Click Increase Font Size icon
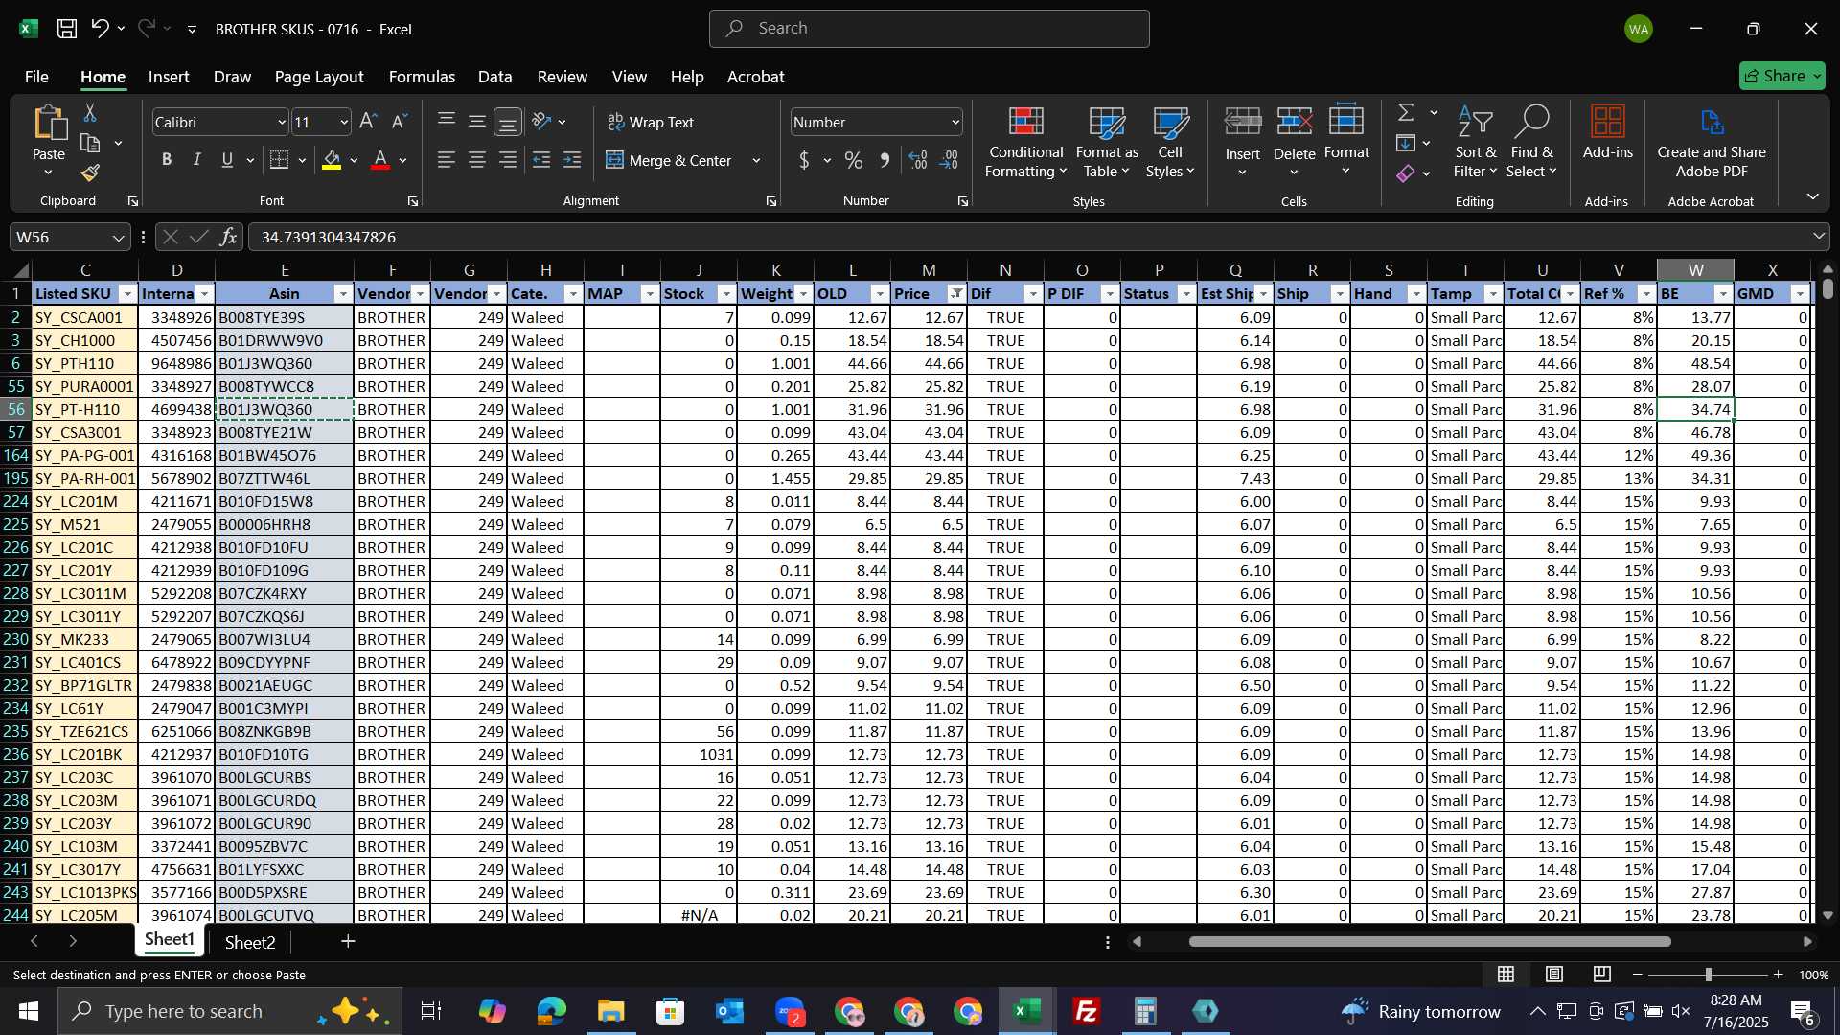This screenshot has height=1035, width=1840. [368, 122]
